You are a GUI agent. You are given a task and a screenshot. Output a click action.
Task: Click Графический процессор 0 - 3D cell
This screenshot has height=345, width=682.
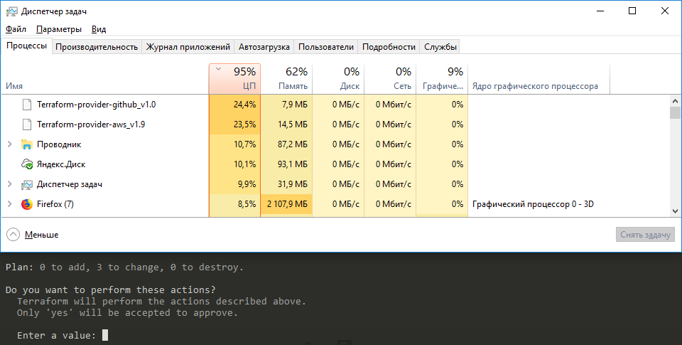(x=533, y=204)
